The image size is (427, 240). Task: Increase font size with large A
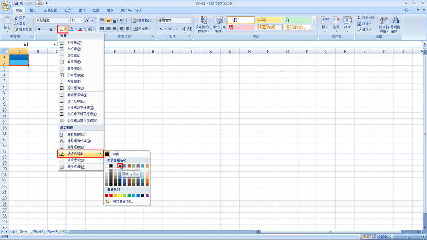[87, 20]
